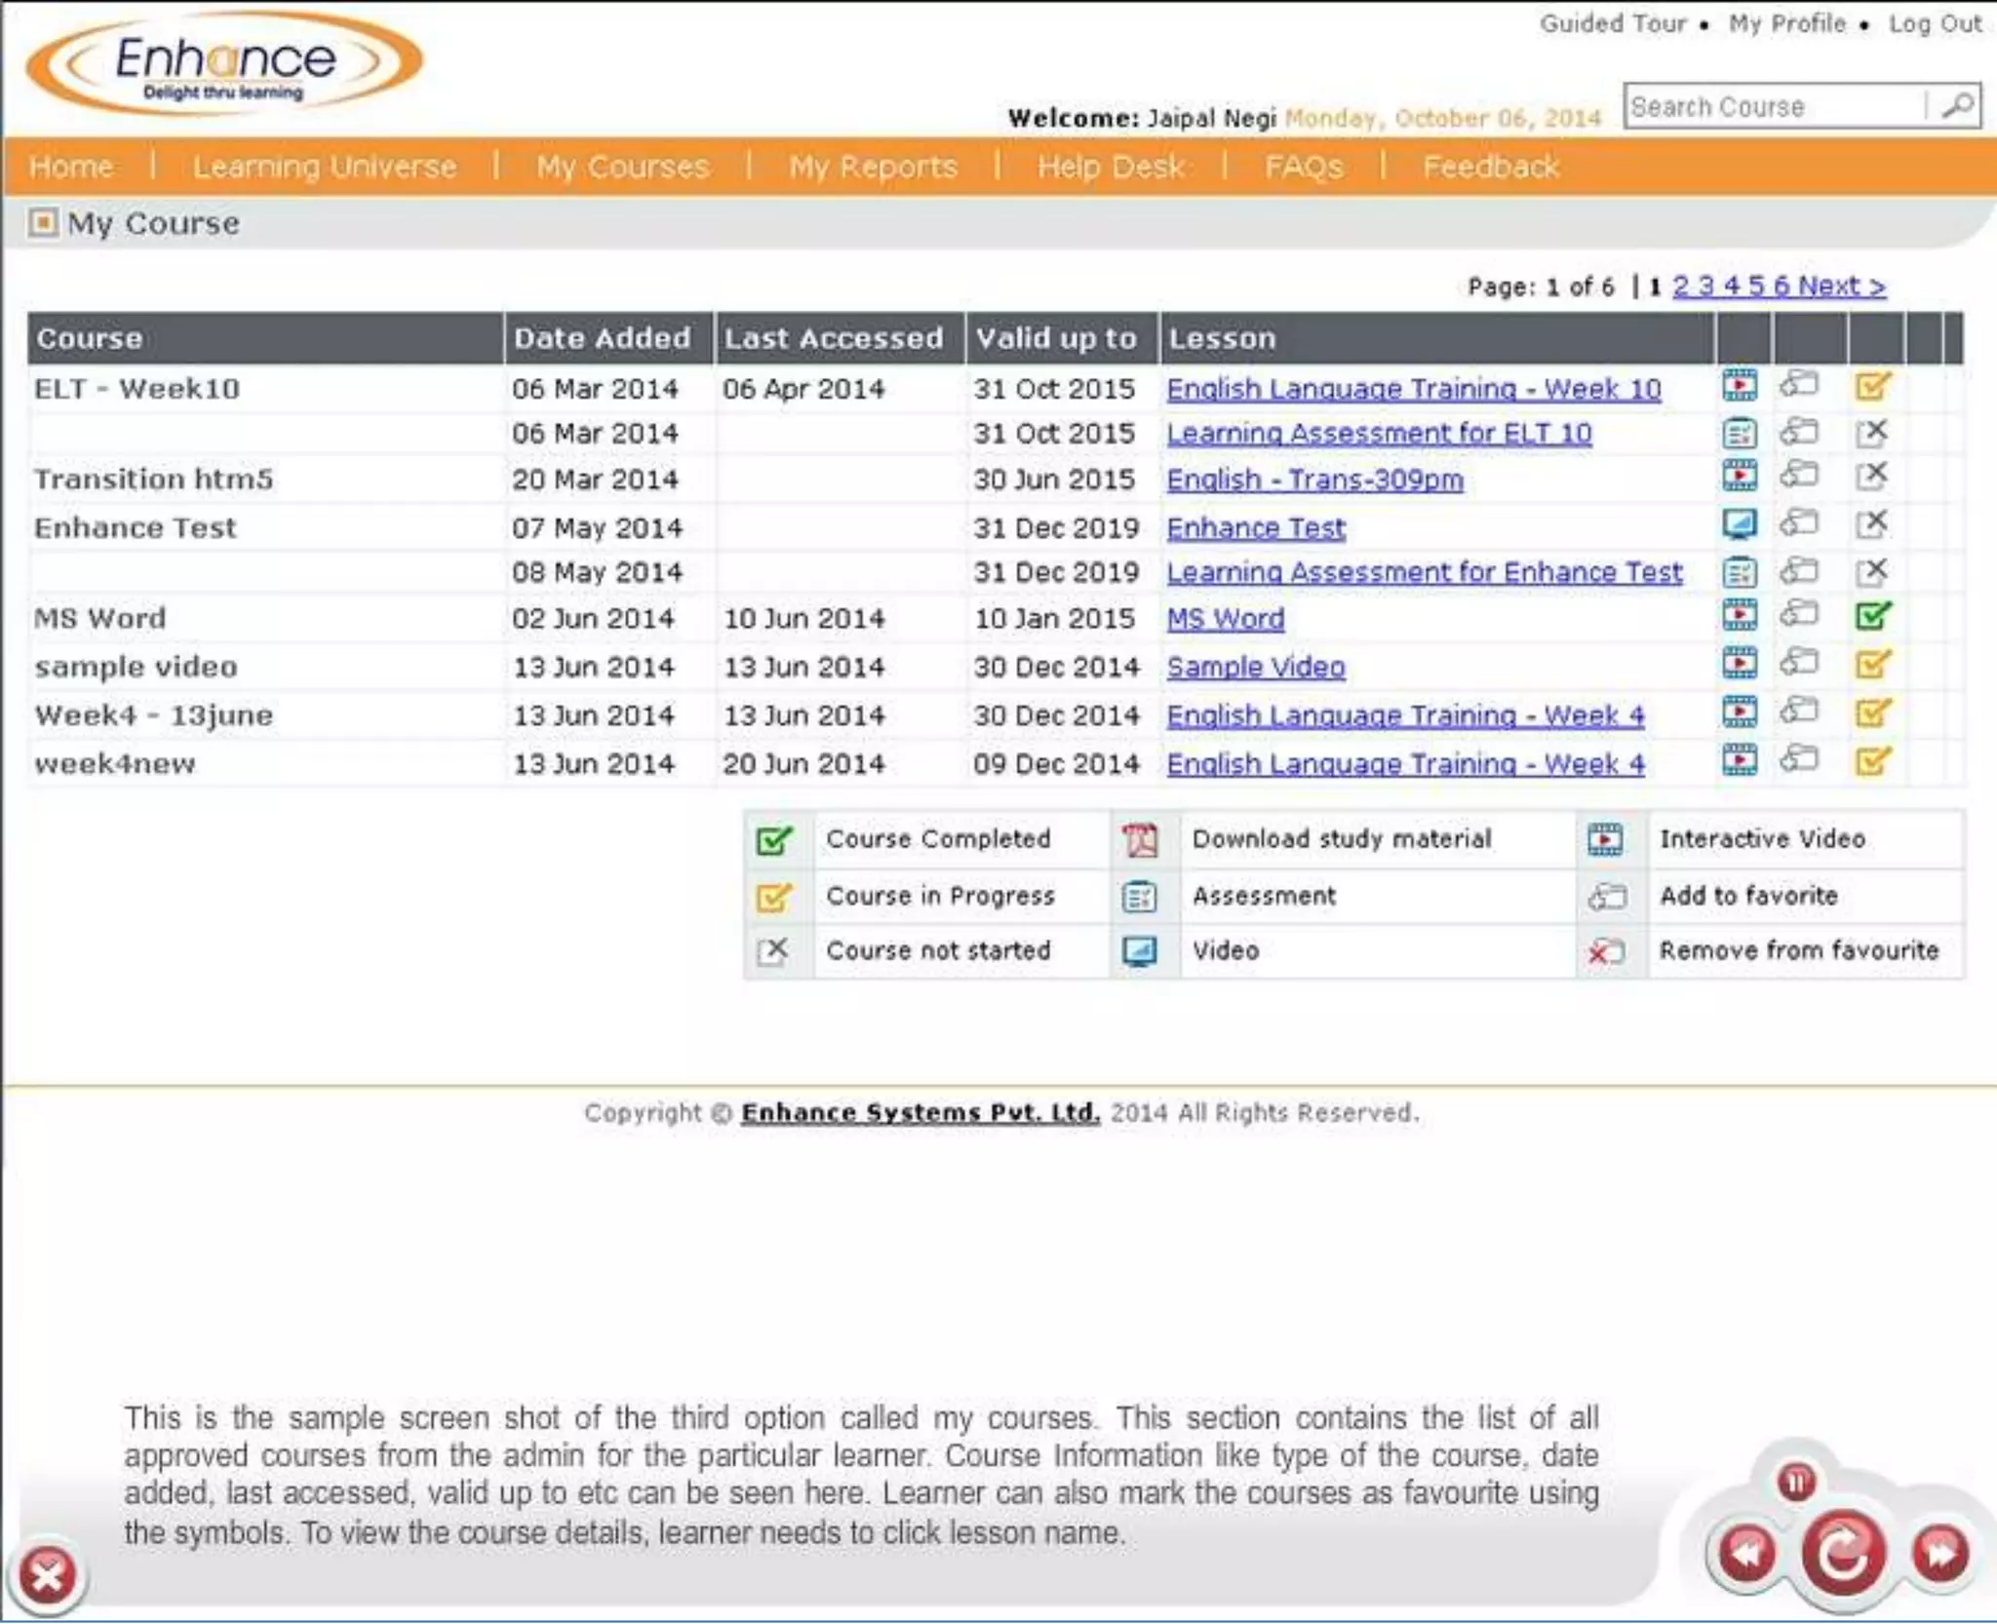Click video icon in Enhance Test row
The image size is (1997, 1624).
(1740, 525)
